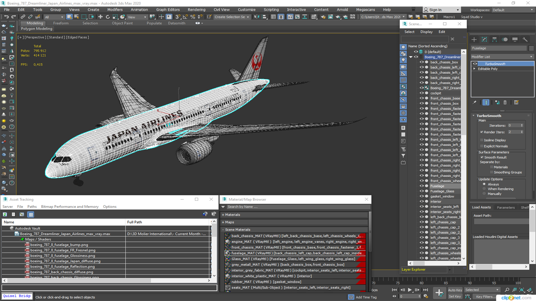Check Separate by Materials option
536x301 pixels.
tap(492, 167)
